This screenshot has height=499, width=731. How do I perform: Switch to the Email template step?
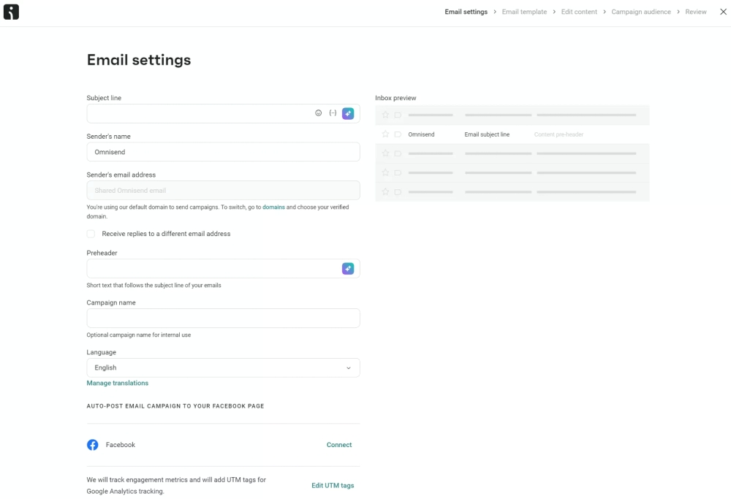point(523,12)
